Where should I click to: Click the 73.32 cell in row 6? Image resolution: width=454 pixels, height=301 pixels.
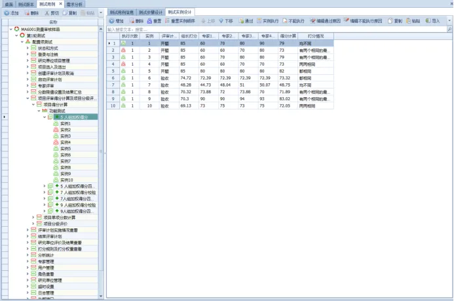click(288, 78)
